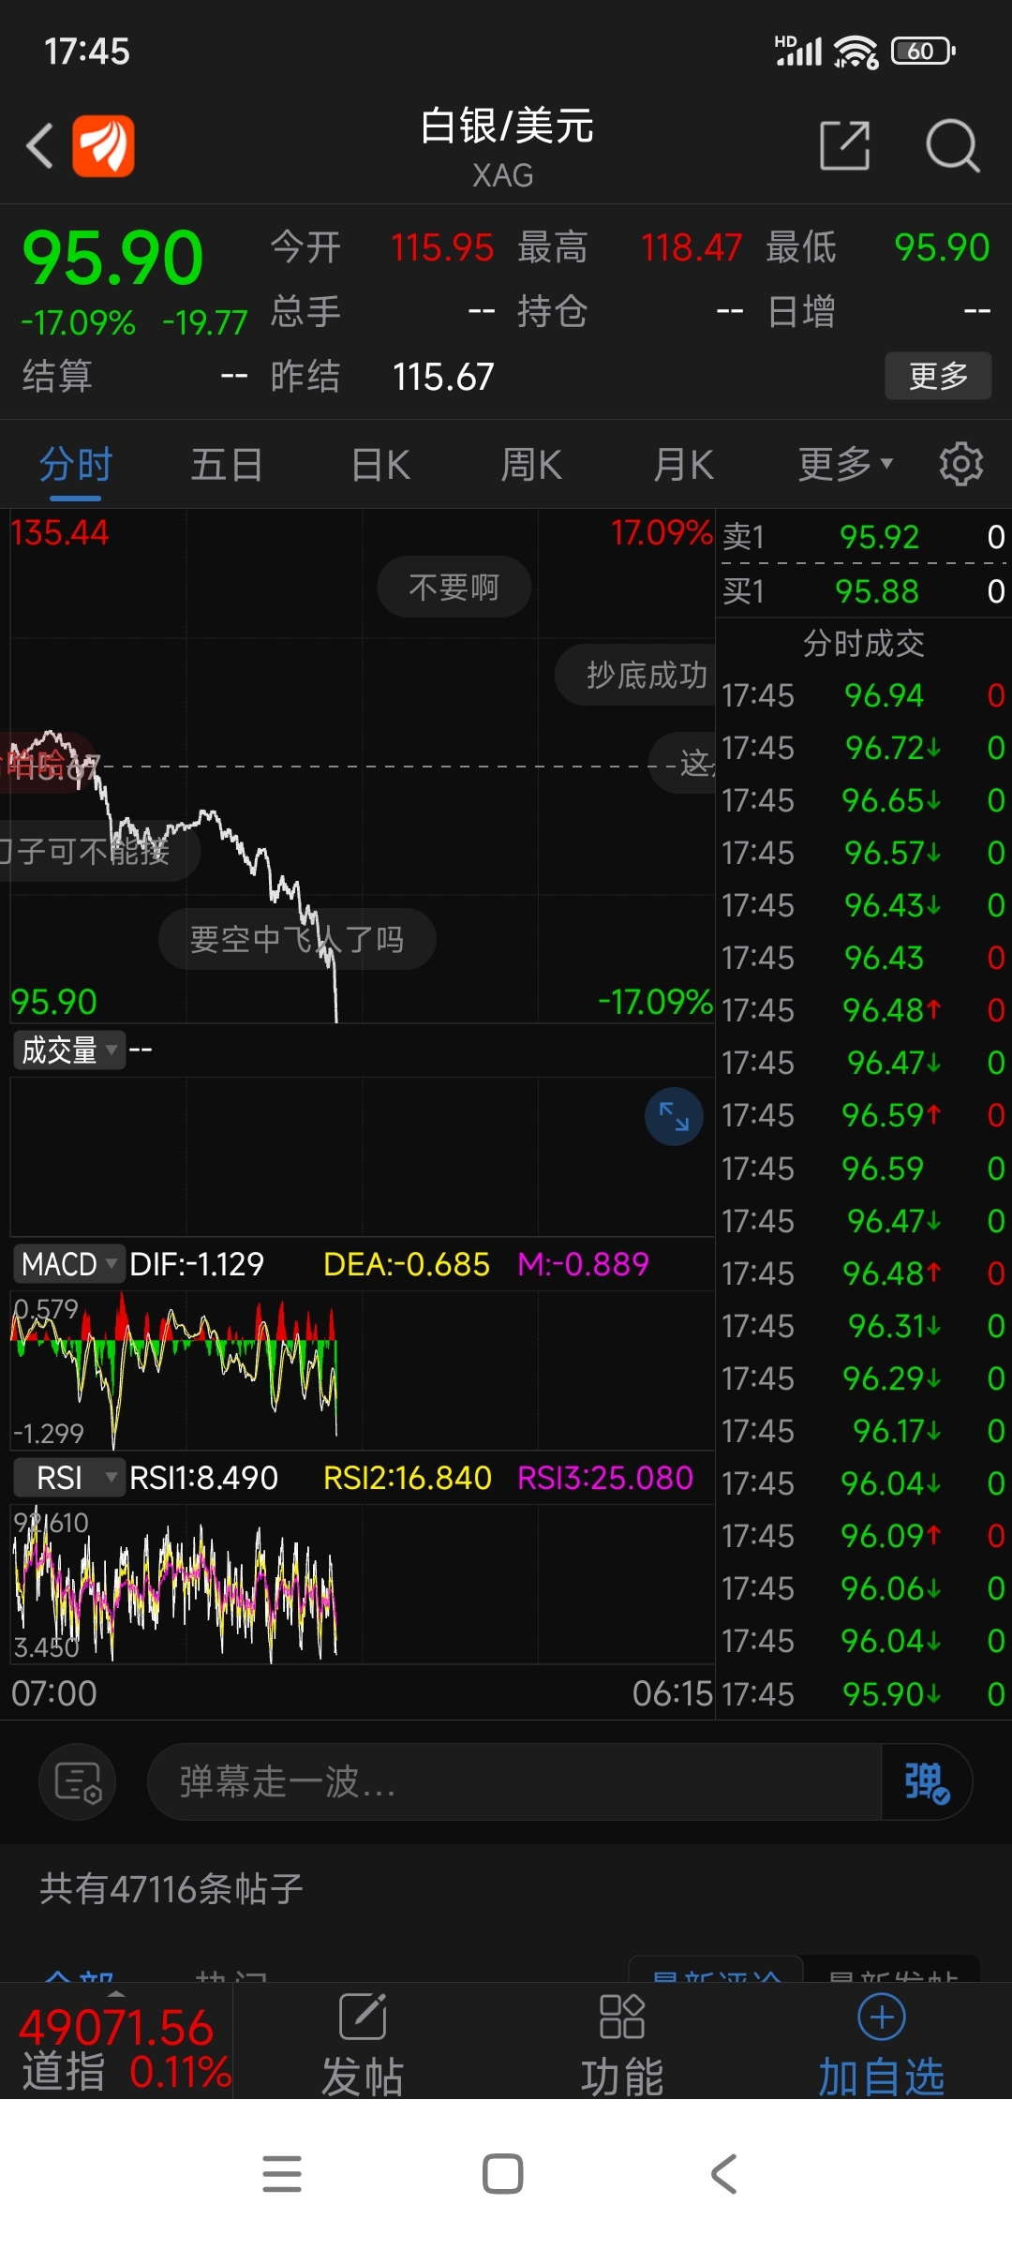Select the trade row priced 96.31
The width and height of the screenshot is (1012, 2249).
863,1326
